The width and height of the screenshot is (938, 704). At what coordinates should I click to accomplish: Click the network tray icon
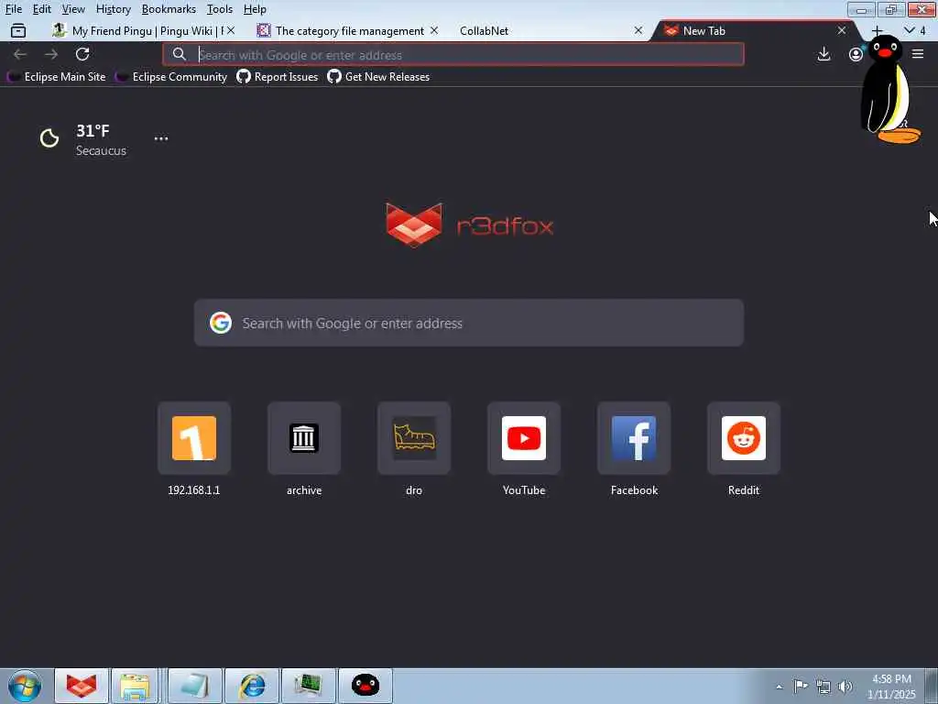823,687
